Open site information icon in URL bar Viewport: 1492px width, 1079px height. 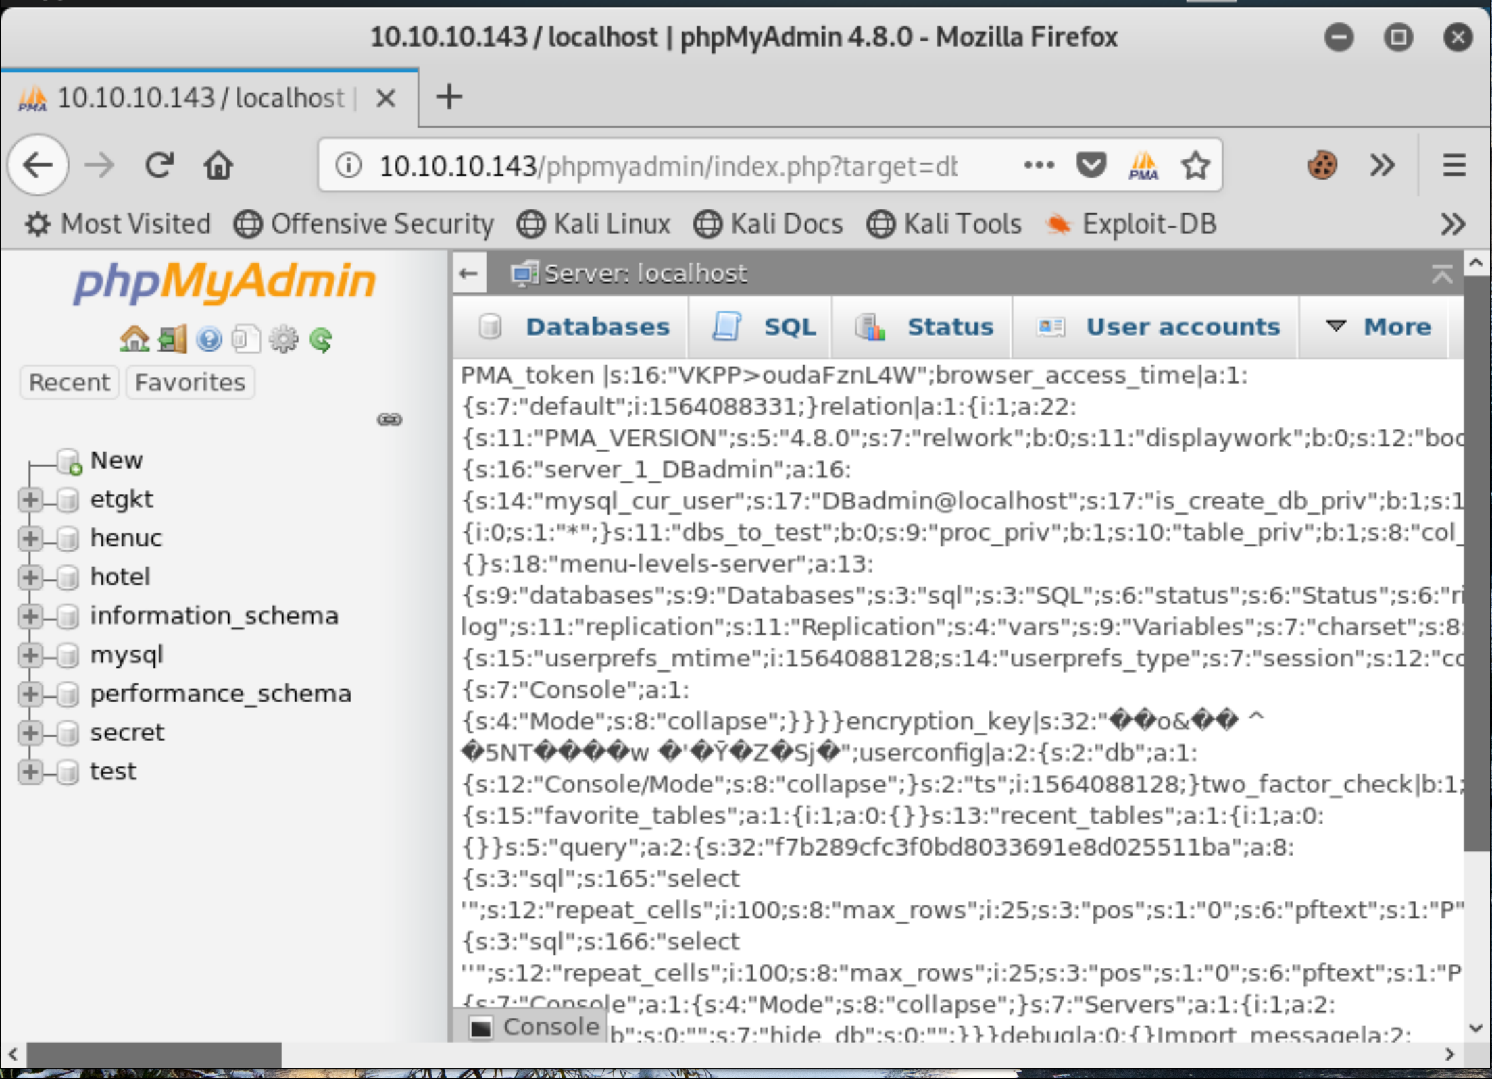tap(349, 165)
